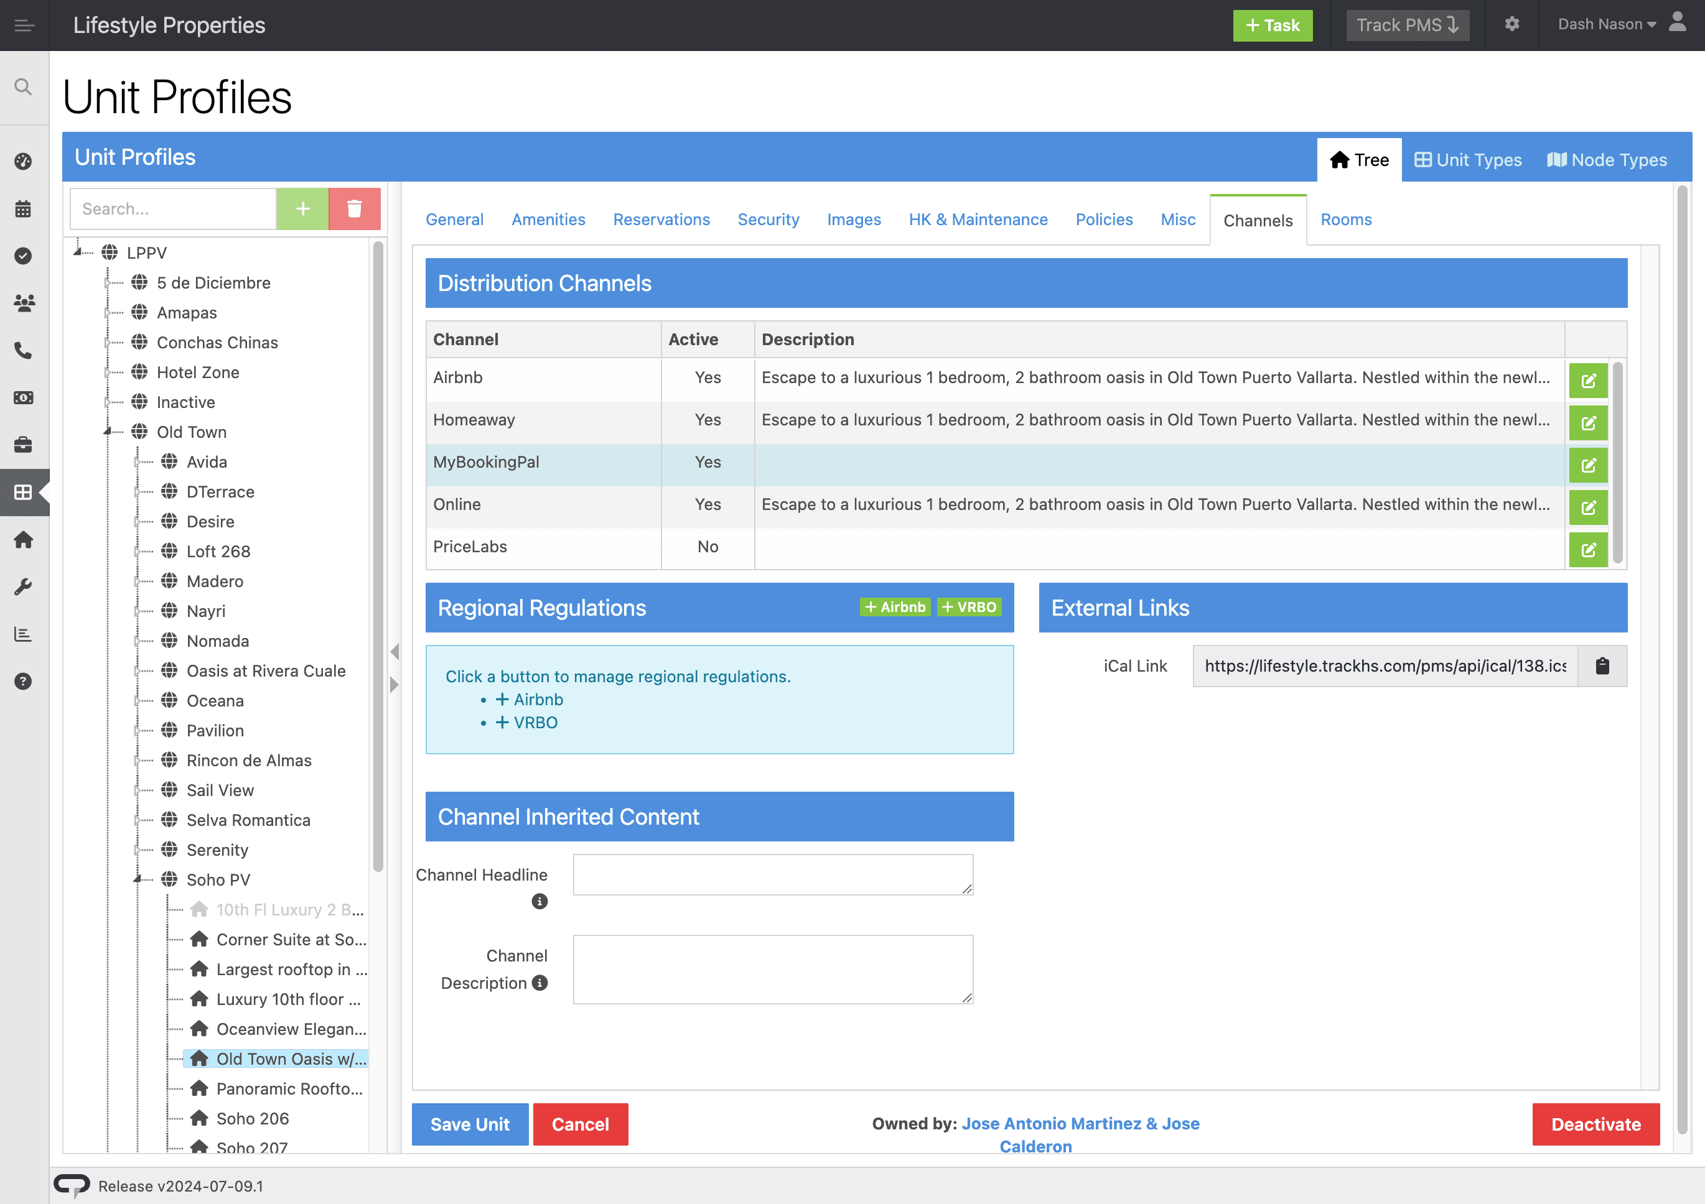Edit the Airbnb channel row
This screenshot has height=1204, width=1705.
pos(1589,381)
